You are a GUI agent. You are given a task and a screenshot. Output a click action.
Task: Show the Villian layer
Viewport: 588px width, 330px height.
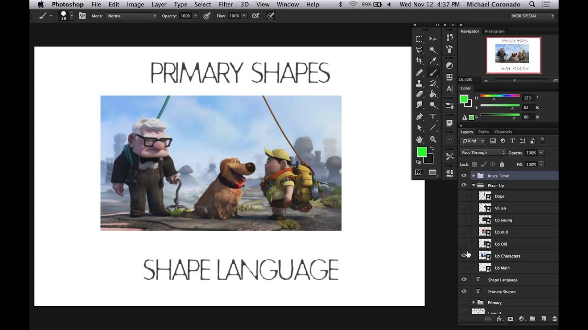point(464,208)
